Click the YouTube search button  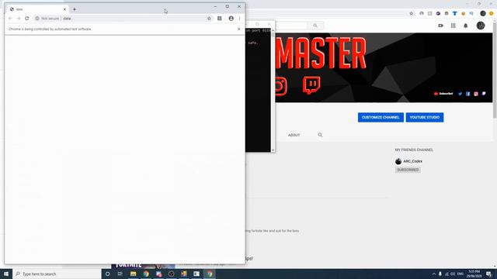(x=315, y=26)
